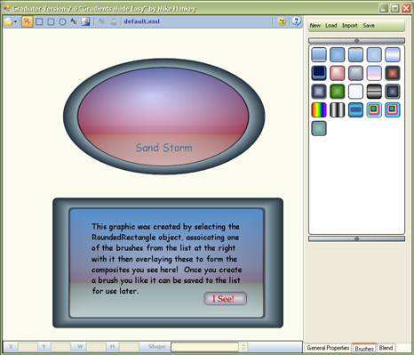Select the Sand Storm text on the ellipse
Image resolution: width=414 pixels, height=355 pixels.
tap(163, 148)
